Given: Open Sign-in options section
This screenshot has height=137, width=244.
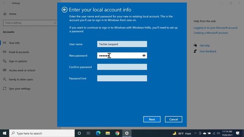Looking at the screenshot, I should click(x=18, y=61).
